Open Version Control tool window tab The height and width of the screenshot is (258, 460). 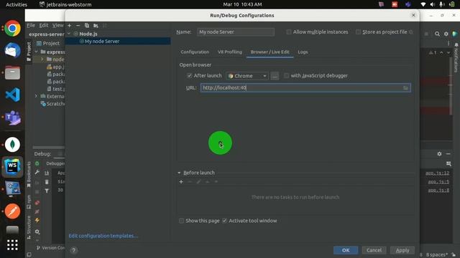50,248
